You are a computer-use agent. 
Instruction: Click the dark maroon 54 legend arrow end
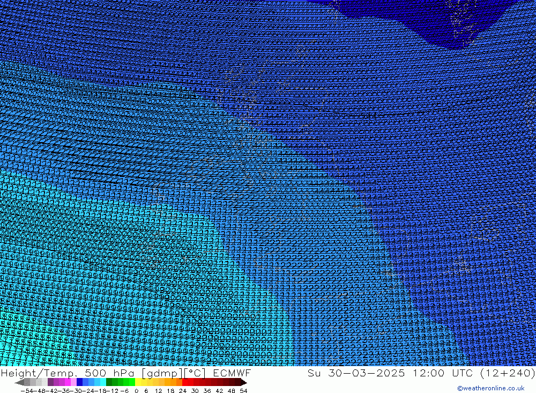[244, 382]
